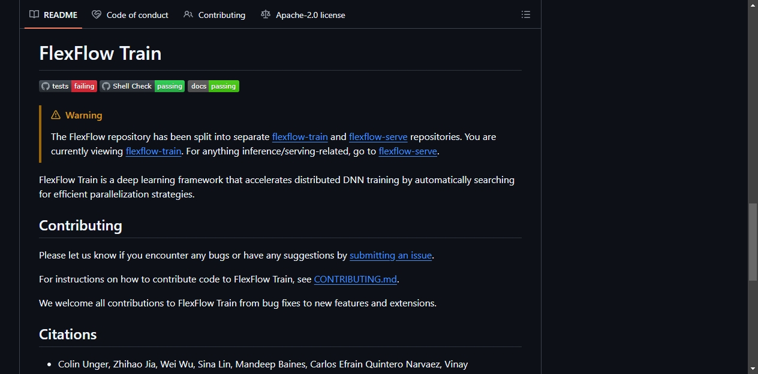The width and height of the screenshot is (758, 374).
Task: Click the orange Warning label text
Action: (84, 115)
